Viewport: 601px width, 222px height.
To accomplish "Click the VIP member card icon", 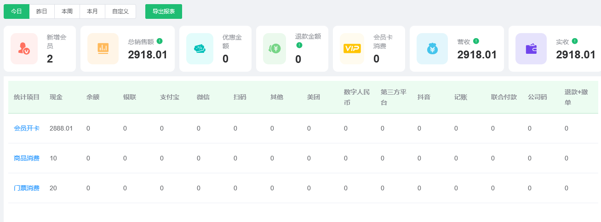I will click(352, 48).
